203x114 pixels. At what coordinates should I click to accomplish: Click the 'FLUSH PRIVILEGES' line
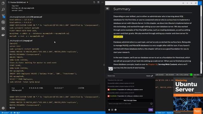click(x=17, y=100)
